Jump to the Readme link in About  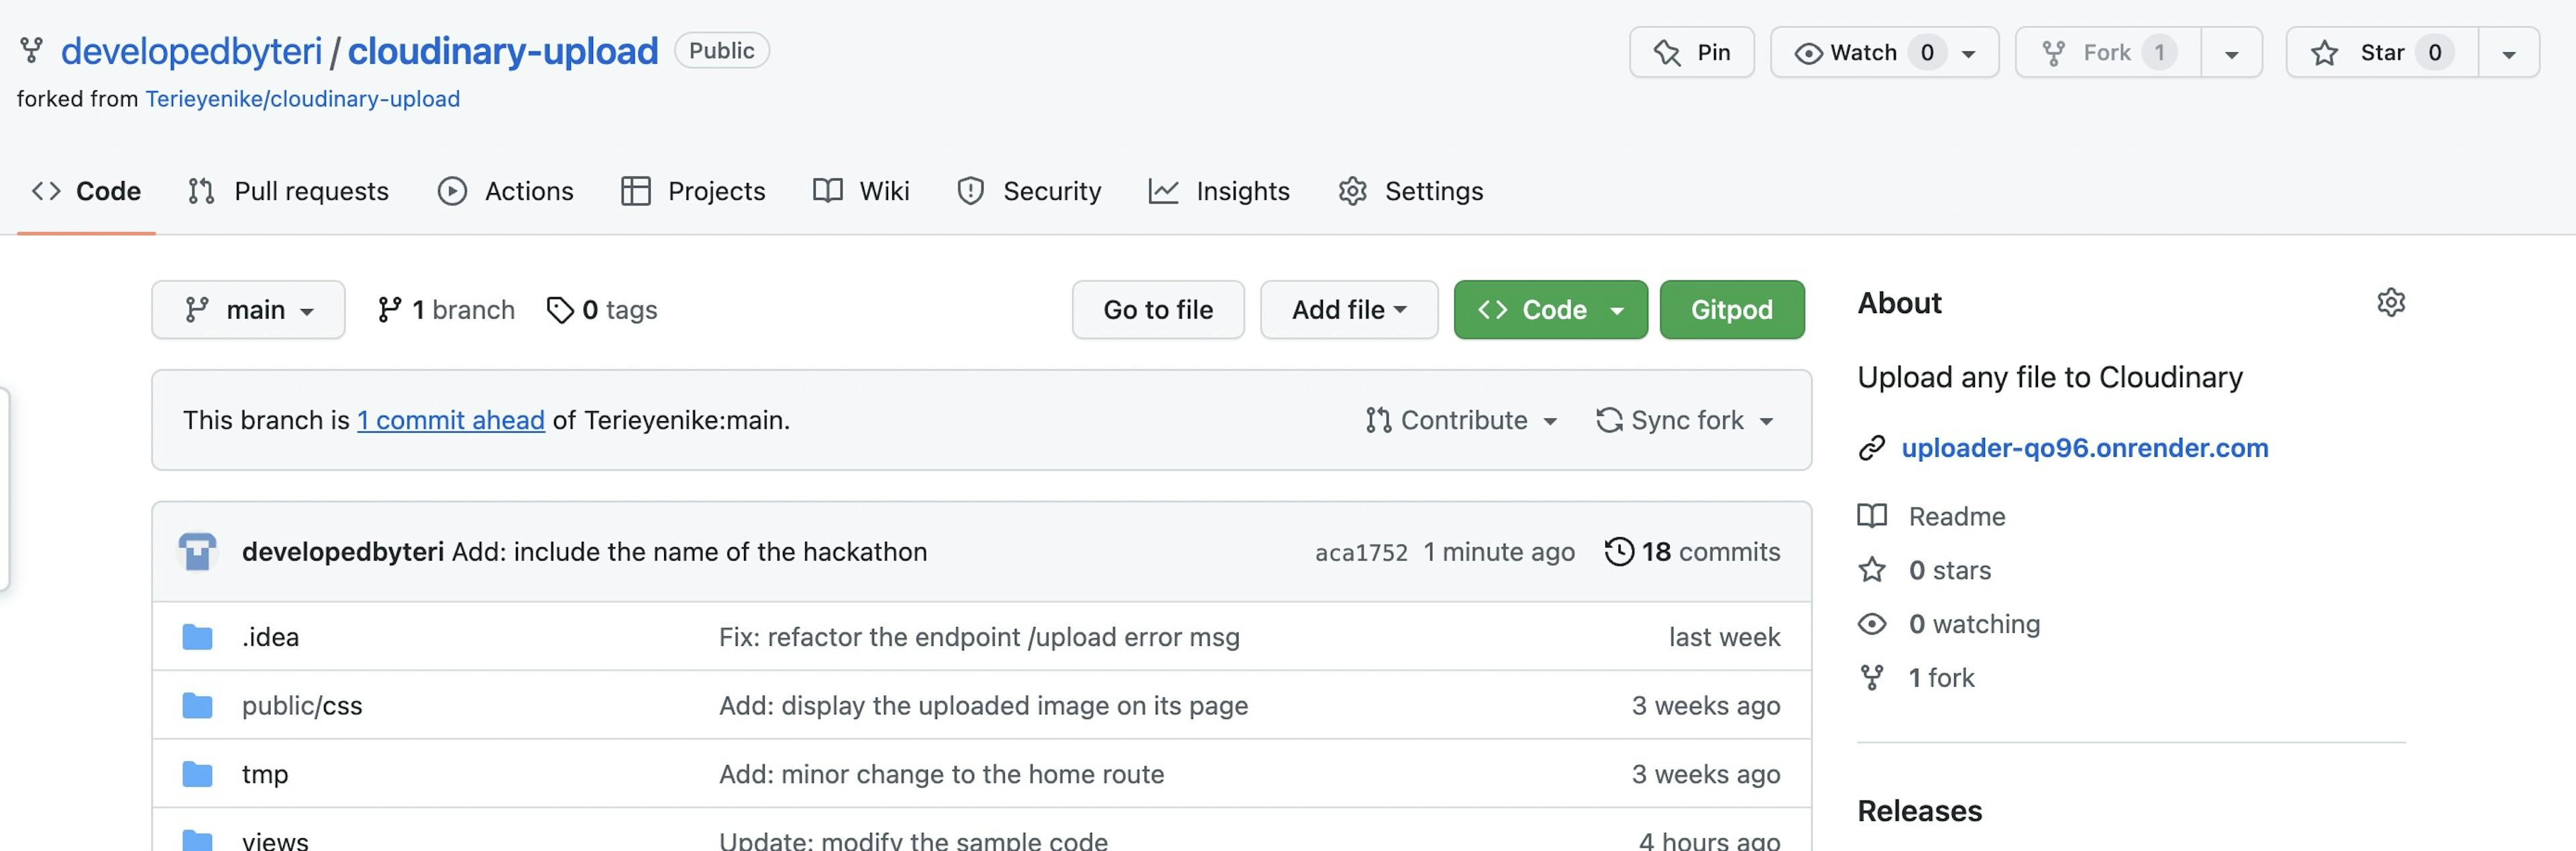click(x=1957, y=516)
